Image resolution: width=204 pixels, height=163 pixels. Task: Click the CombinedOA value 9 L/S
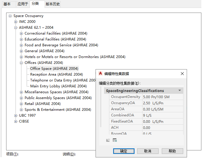163,115
